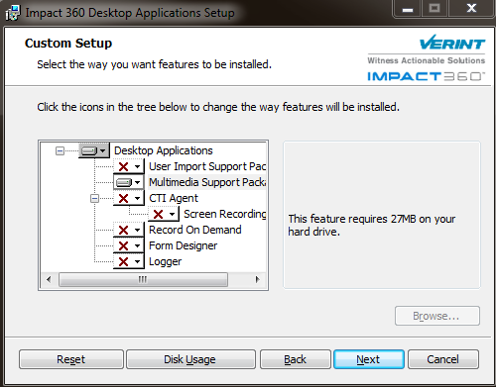The height and width of the screenshot is (387, 496).
Task: Click the red X icon for User Import Support Package
Action: tap(129, 166)
